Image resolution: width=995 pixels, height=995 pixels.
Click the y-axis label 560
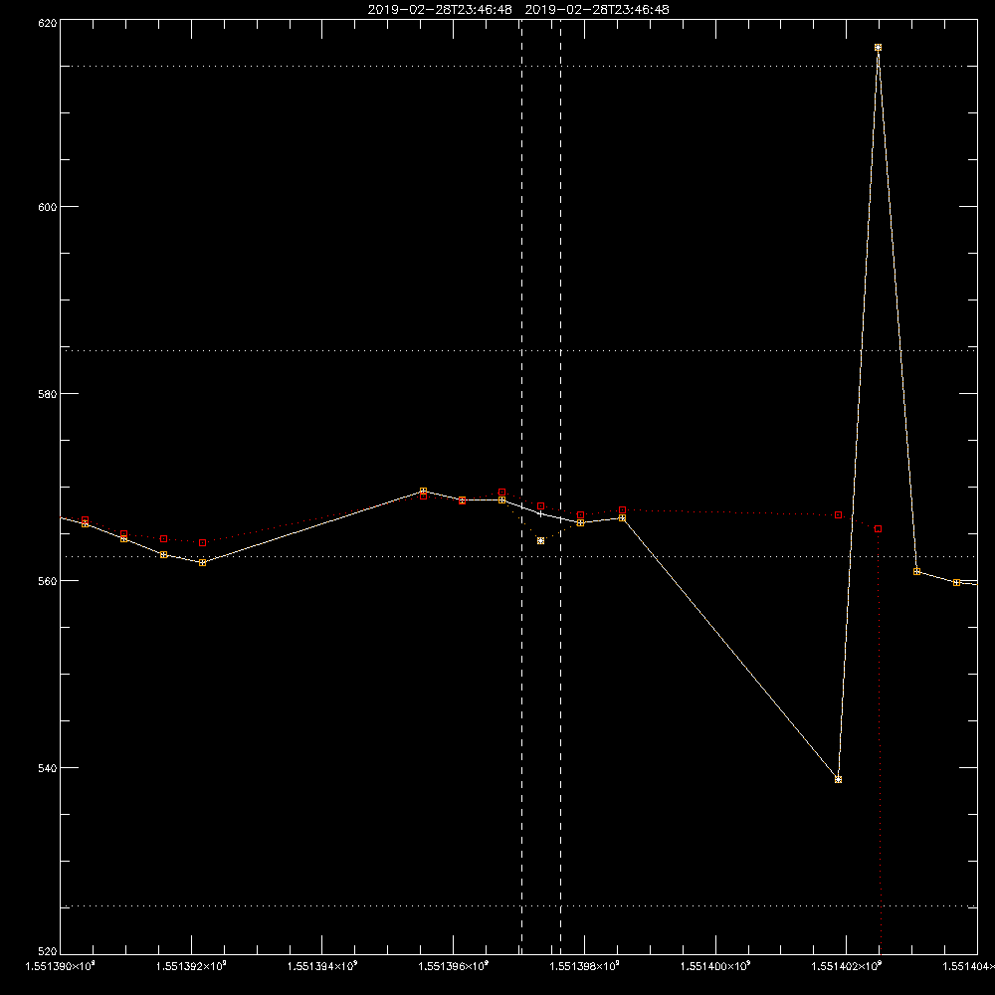point(48,581)
